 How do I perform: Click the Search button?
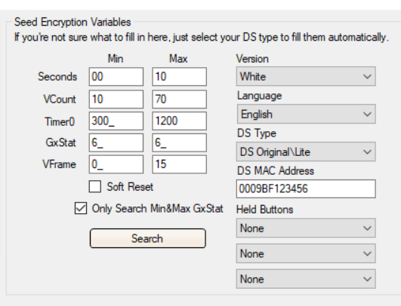[148, 238]
